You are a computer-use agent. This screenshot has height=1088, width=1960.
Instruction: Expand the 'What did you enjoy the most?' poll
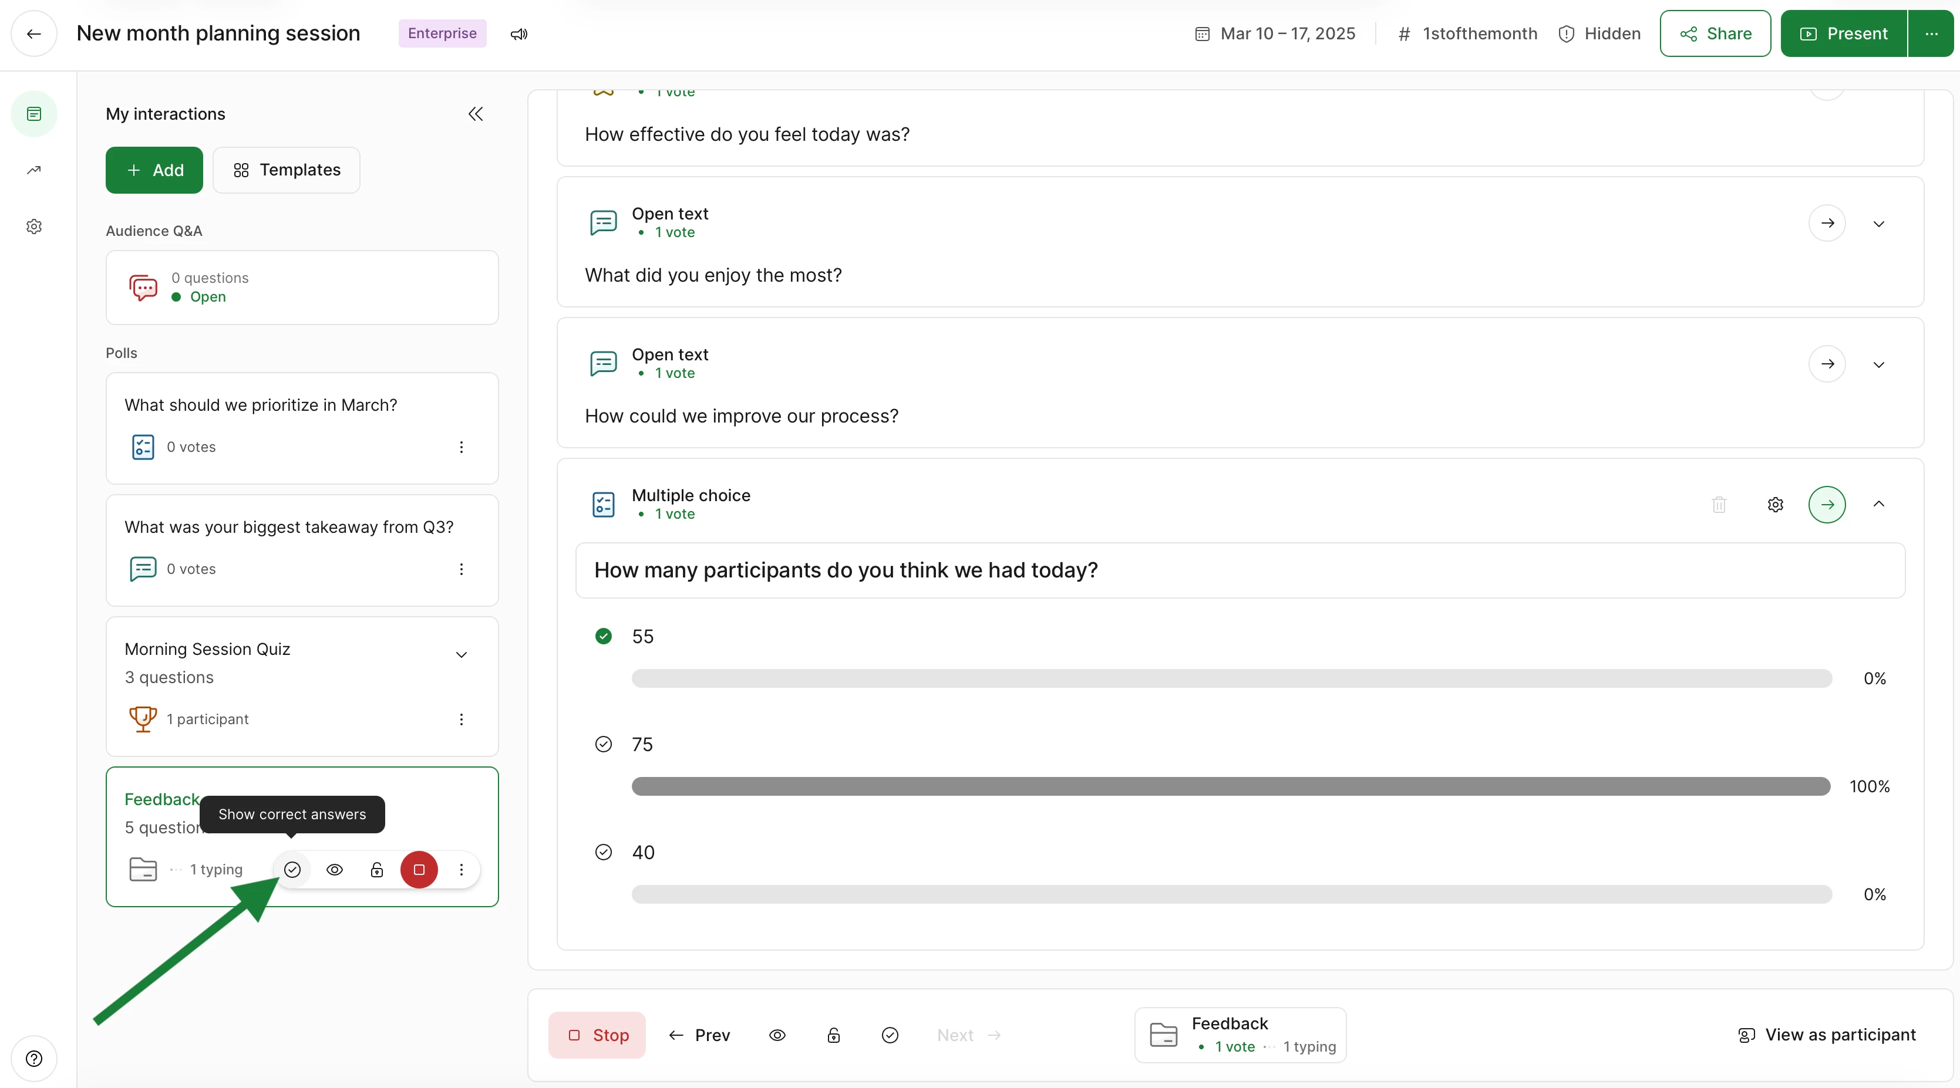pos(1878,224)
